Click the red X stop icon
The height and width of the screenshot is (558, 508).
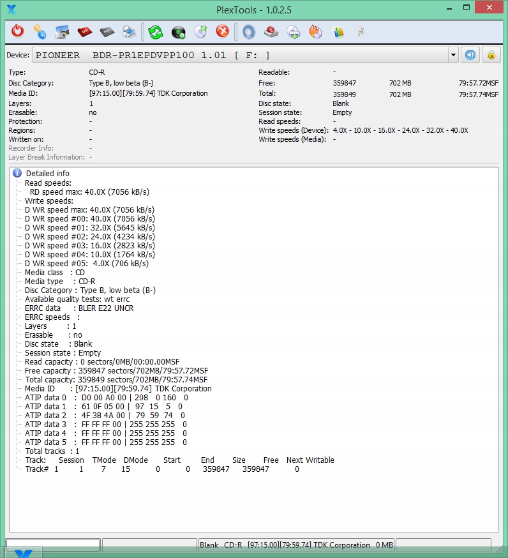tap(222, 31)
